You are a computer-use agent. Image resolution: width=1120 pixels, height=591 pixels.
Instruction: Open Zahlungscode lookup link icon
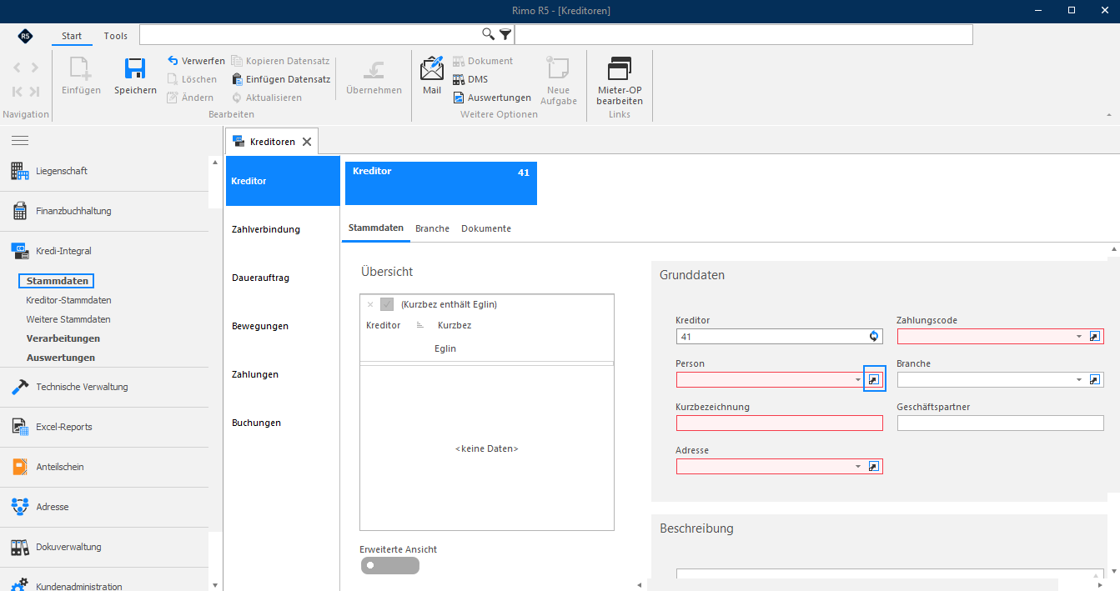[1095, 336]
